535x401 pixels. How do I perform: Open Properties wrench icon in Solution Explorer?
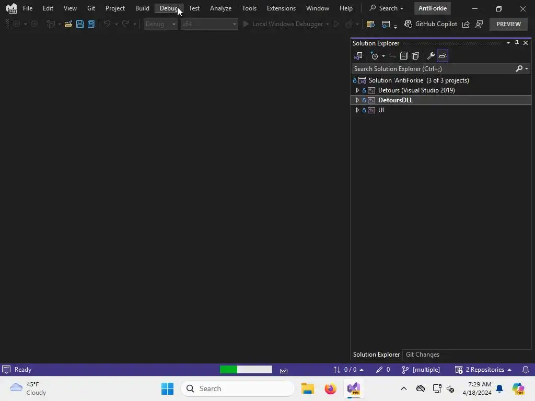(x=431, y=56)
